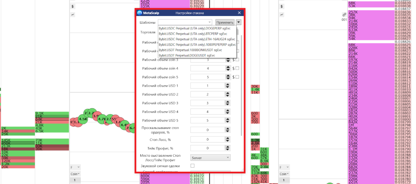The height and width of the screenshot is (184, 416).
Task: Click the 0.018826 price level
Action: pyautogui.click(x=403, y=42)
